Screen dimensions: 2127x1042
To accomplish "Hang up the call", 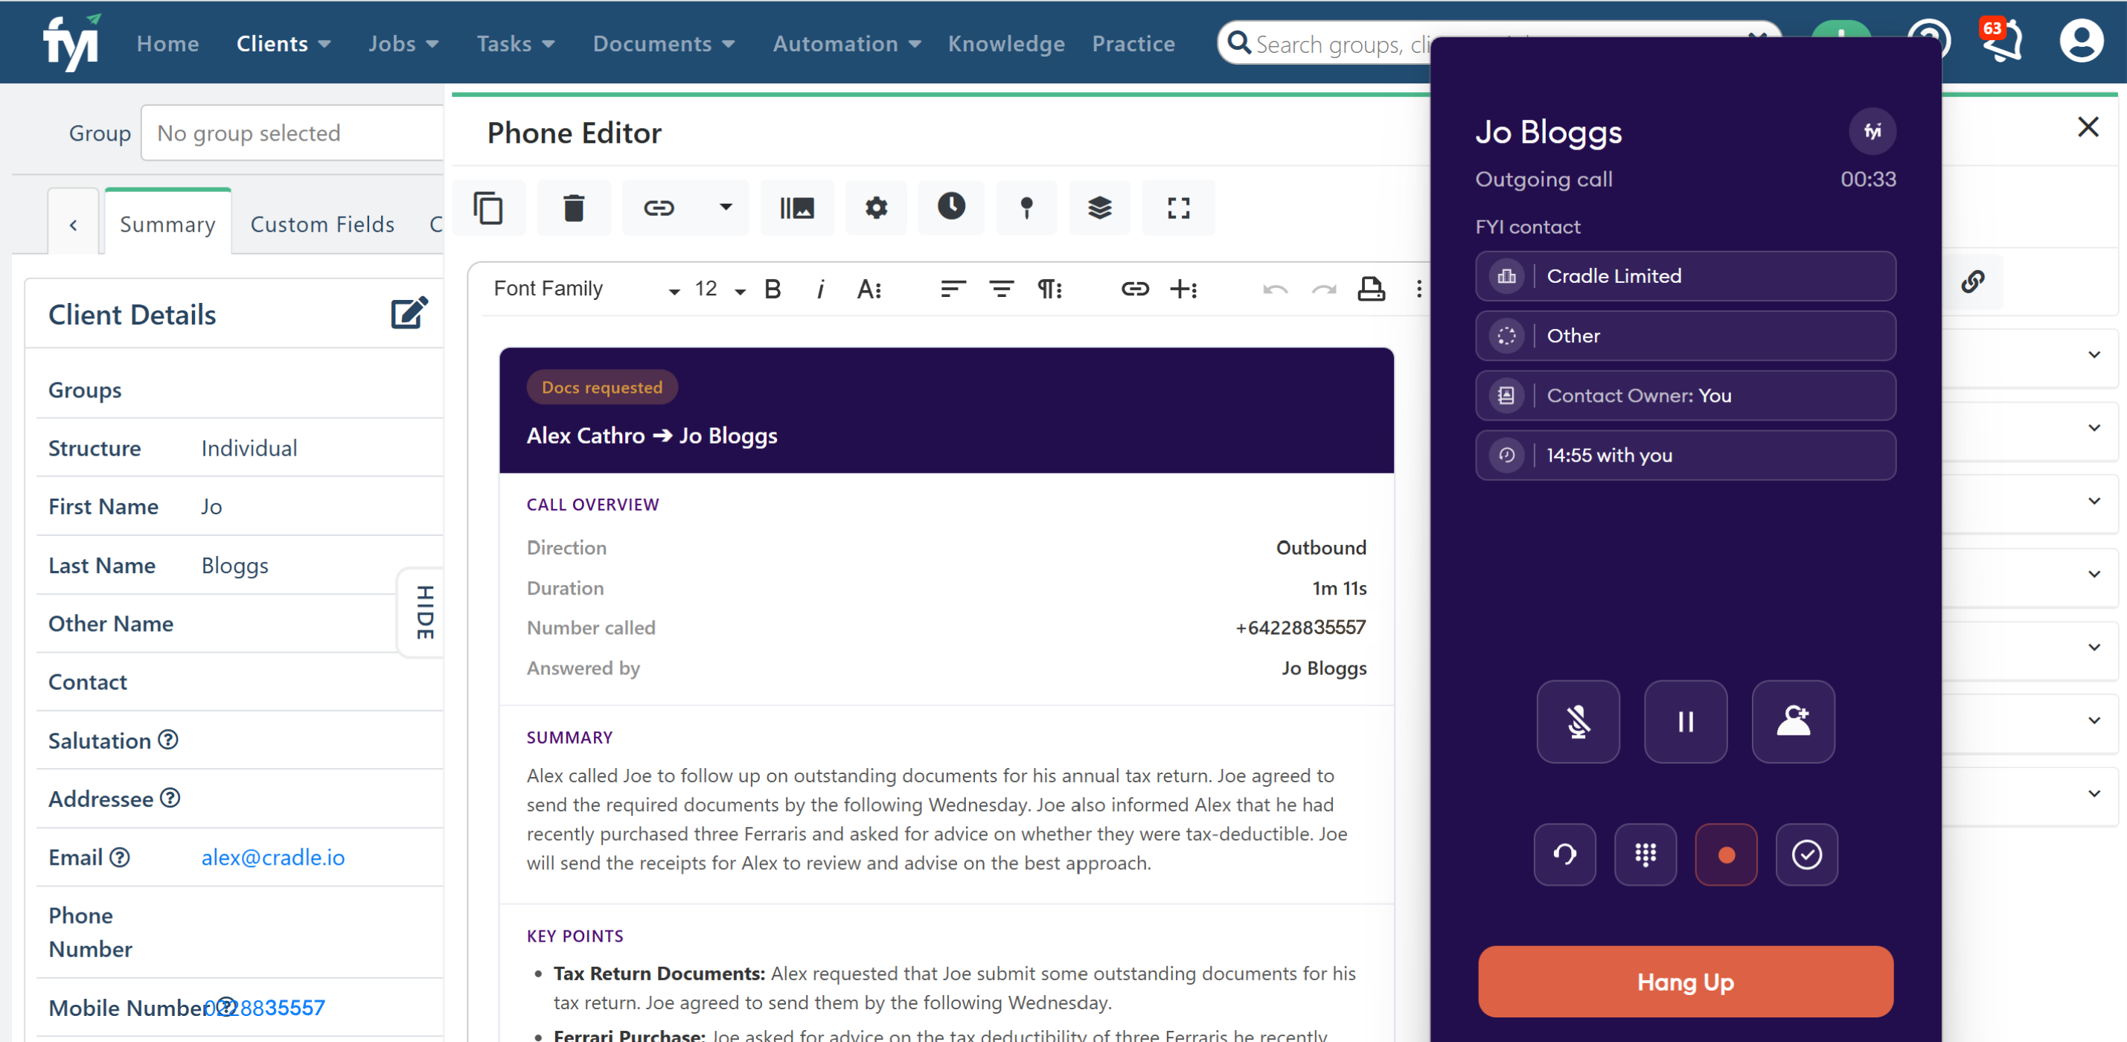I will tap(1685, 982).
